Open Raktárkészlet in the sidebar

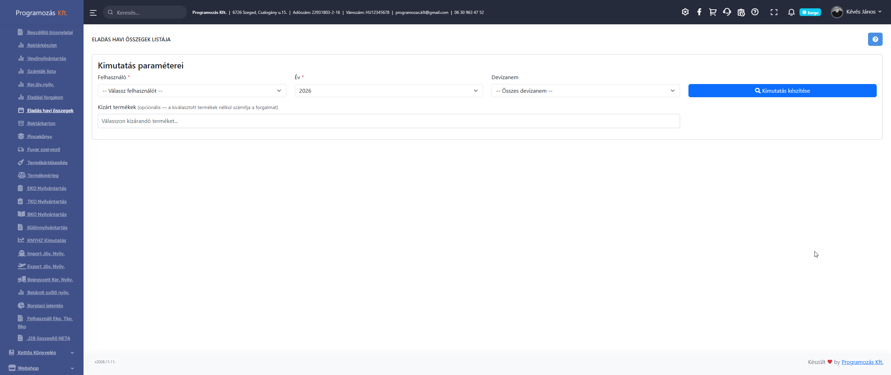pyautogui.click(x=42, y=45)
